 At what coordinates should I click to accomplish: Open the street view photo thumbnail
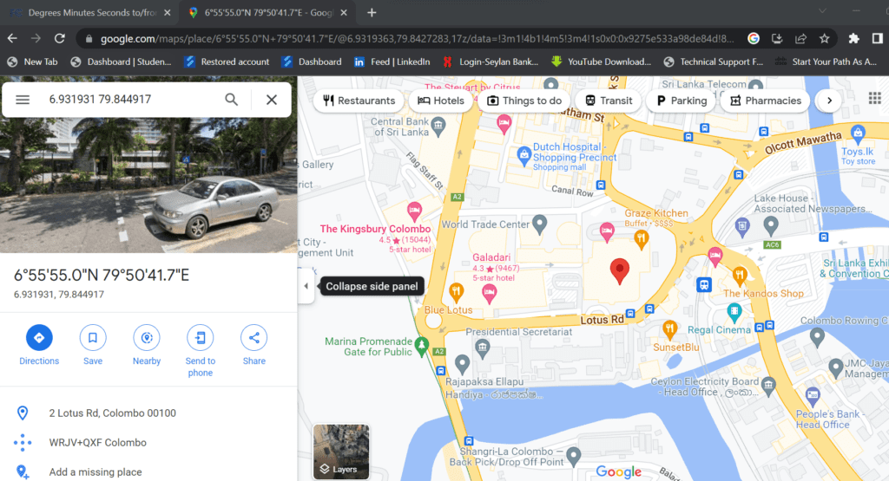tap(148, 186)
